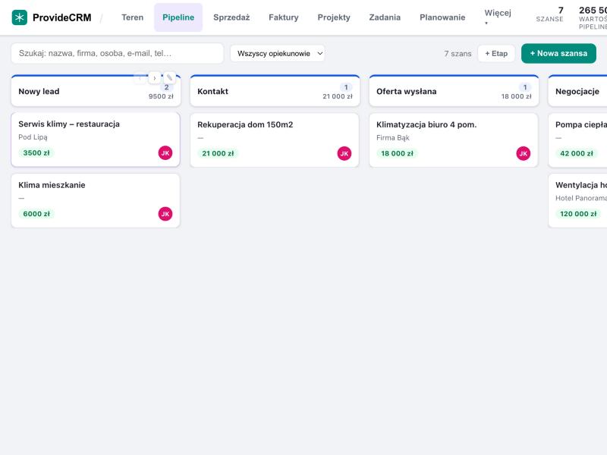Click JK avatar on Rekuperacja dom card

click(344, 154)
